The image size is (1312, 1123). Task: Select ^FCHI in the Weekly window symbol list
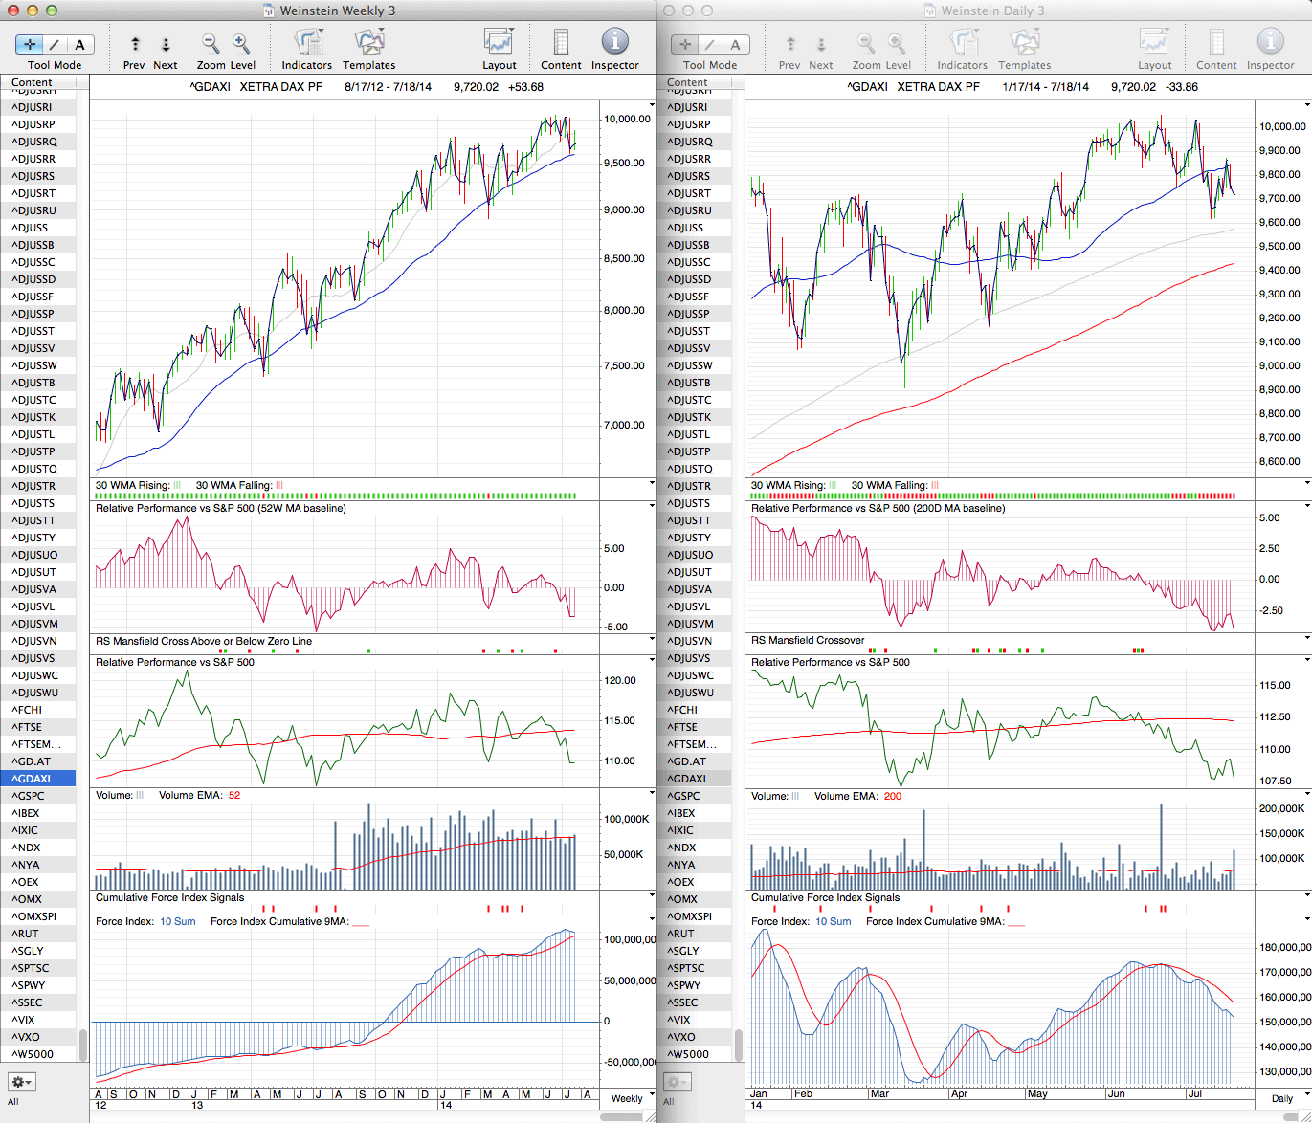pos(38,710)
